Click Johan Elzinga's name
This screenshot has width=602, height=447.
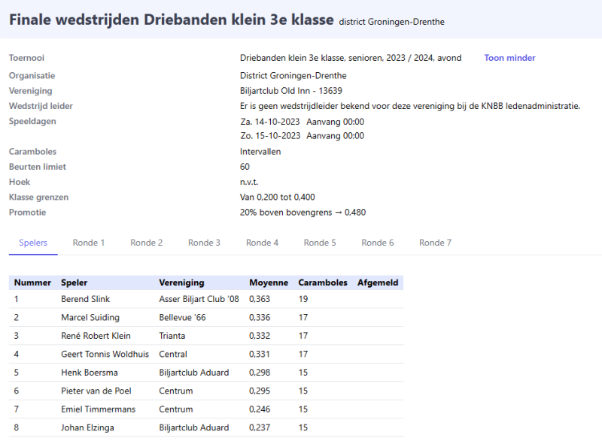88,428
